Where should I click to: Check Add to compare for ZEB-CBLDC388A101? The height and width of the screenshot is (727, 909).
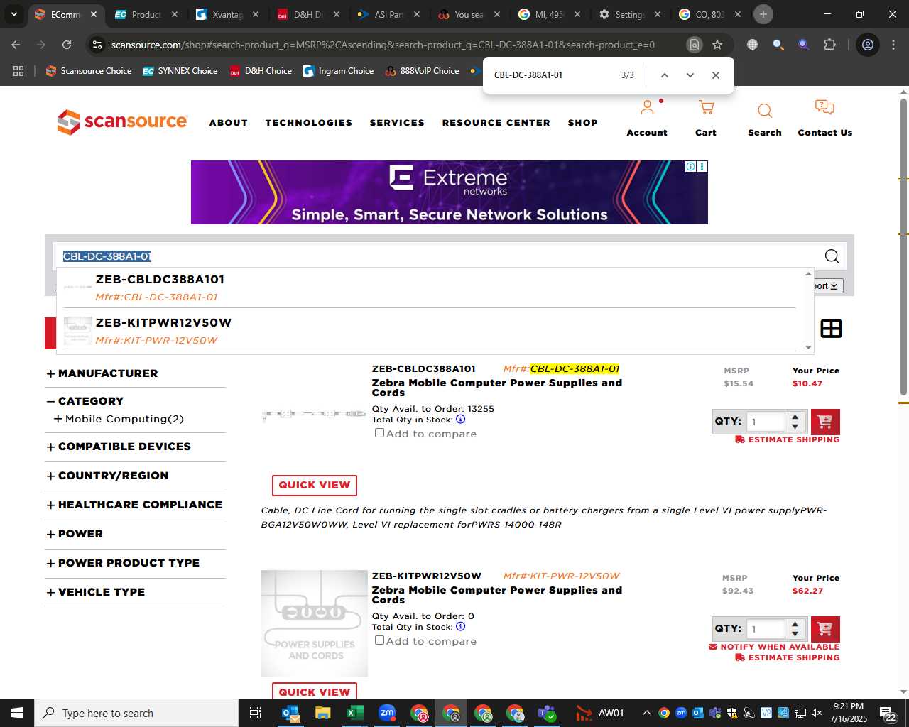pos(379,433)
